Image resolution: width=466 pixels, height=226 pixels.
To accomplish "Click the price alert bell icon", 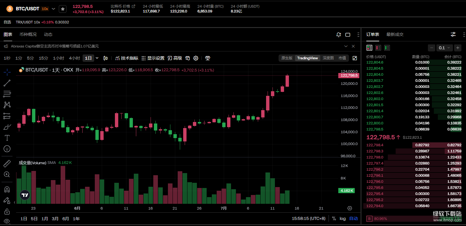I will pos(339,35).
